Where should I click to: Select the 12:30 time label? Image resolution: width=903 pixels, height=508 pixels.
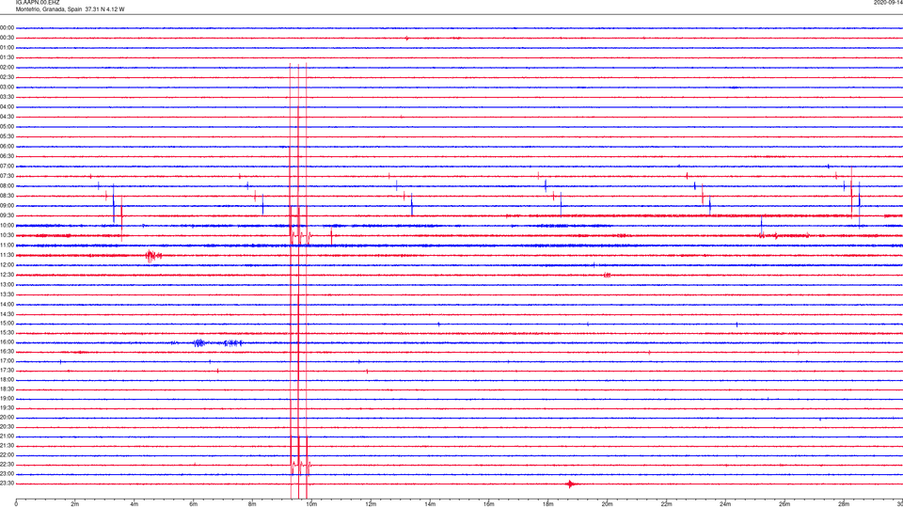coord(7,275)
